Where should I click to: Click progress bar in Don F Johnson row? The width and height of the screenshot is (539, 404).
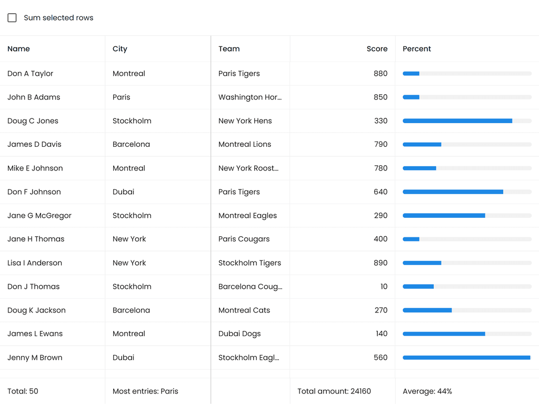[467, 192]
